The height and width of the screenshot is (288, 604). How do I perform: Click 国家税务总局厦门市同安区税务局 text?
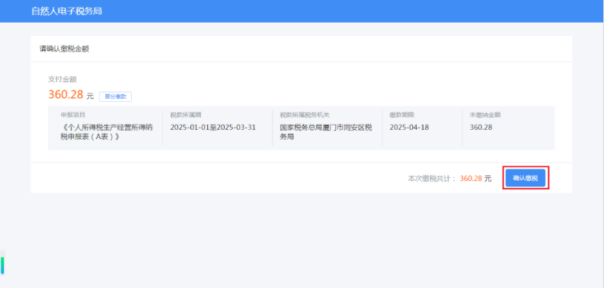click(x=326, y=132)
